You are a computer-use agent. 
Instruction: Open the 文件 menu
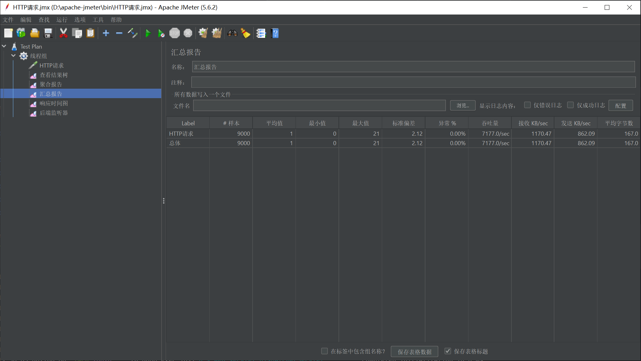pos(8,20)
